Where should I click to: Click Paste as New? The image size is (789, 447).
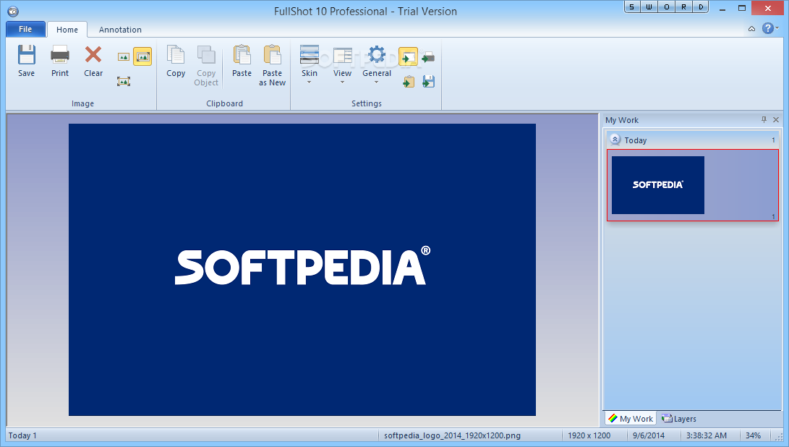click(272, 65)
